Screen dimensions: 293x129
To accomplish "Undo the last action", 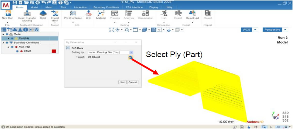I will pyautogui.click(x=43, y=3).
